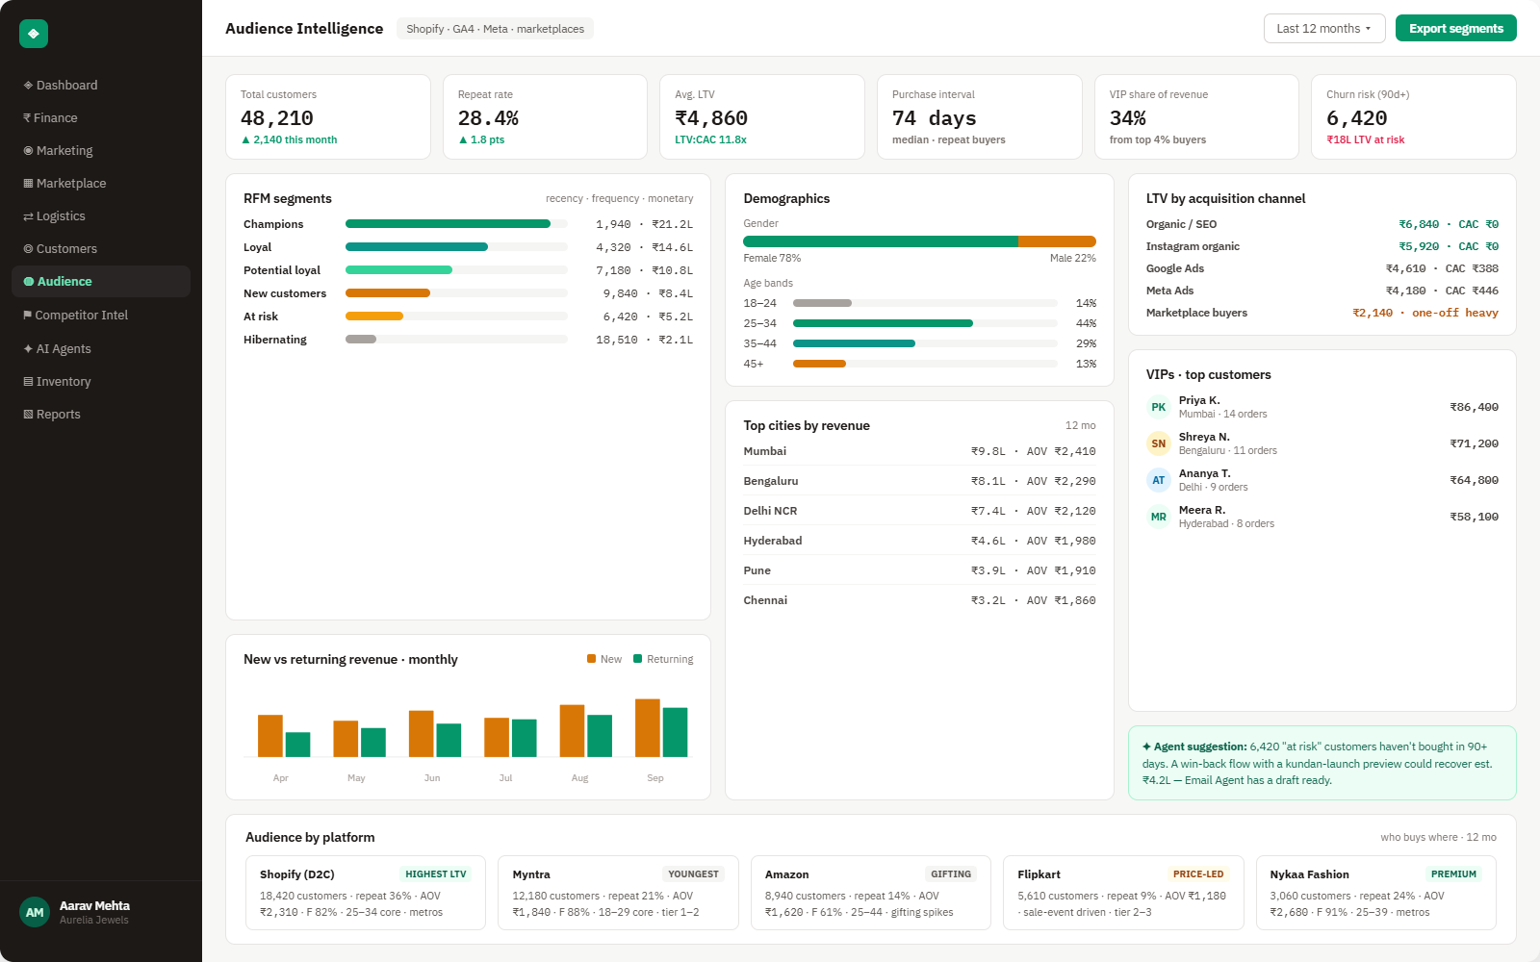Click the Gender split bar

[919, 241]
